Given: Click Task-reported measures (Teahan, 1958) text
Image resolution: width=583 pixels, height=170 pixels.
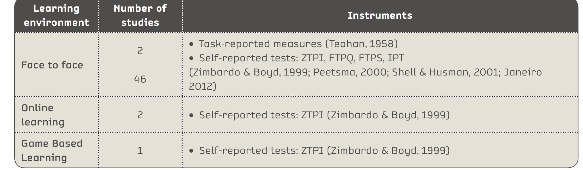Looking at the screenshot, I should [298, 44].
